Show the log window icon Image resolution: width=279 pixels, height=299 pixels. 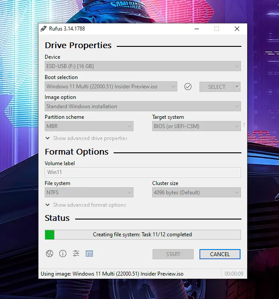(x=89, y=254)
